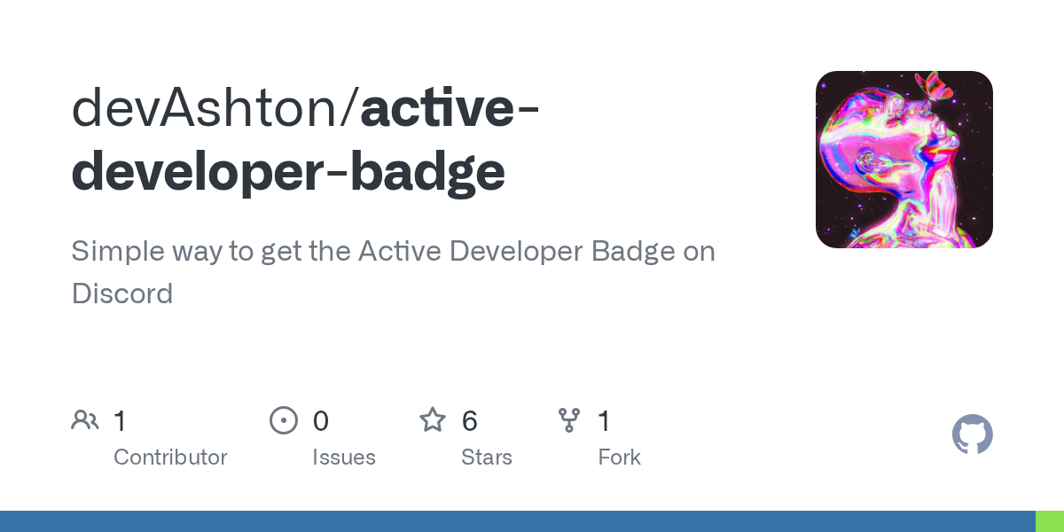Screen dimensions: 1064x532
Task: Open the colorful holographic avatar image
Action: click(904, 160)
